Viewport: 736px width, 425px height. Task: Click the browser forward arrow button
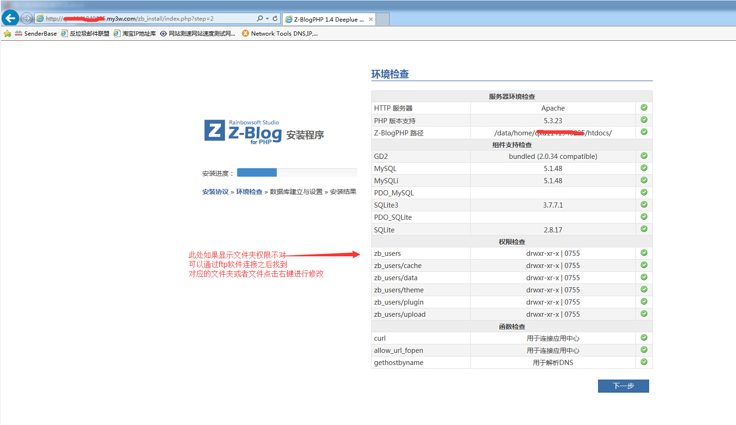[27, 18]
